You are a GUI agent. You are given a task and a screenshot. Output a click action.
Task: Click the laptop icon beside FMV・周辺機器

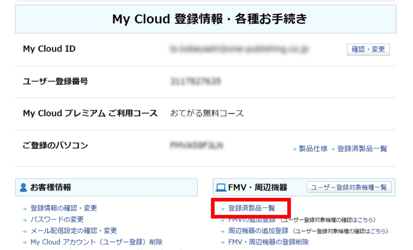click(221, 187)
